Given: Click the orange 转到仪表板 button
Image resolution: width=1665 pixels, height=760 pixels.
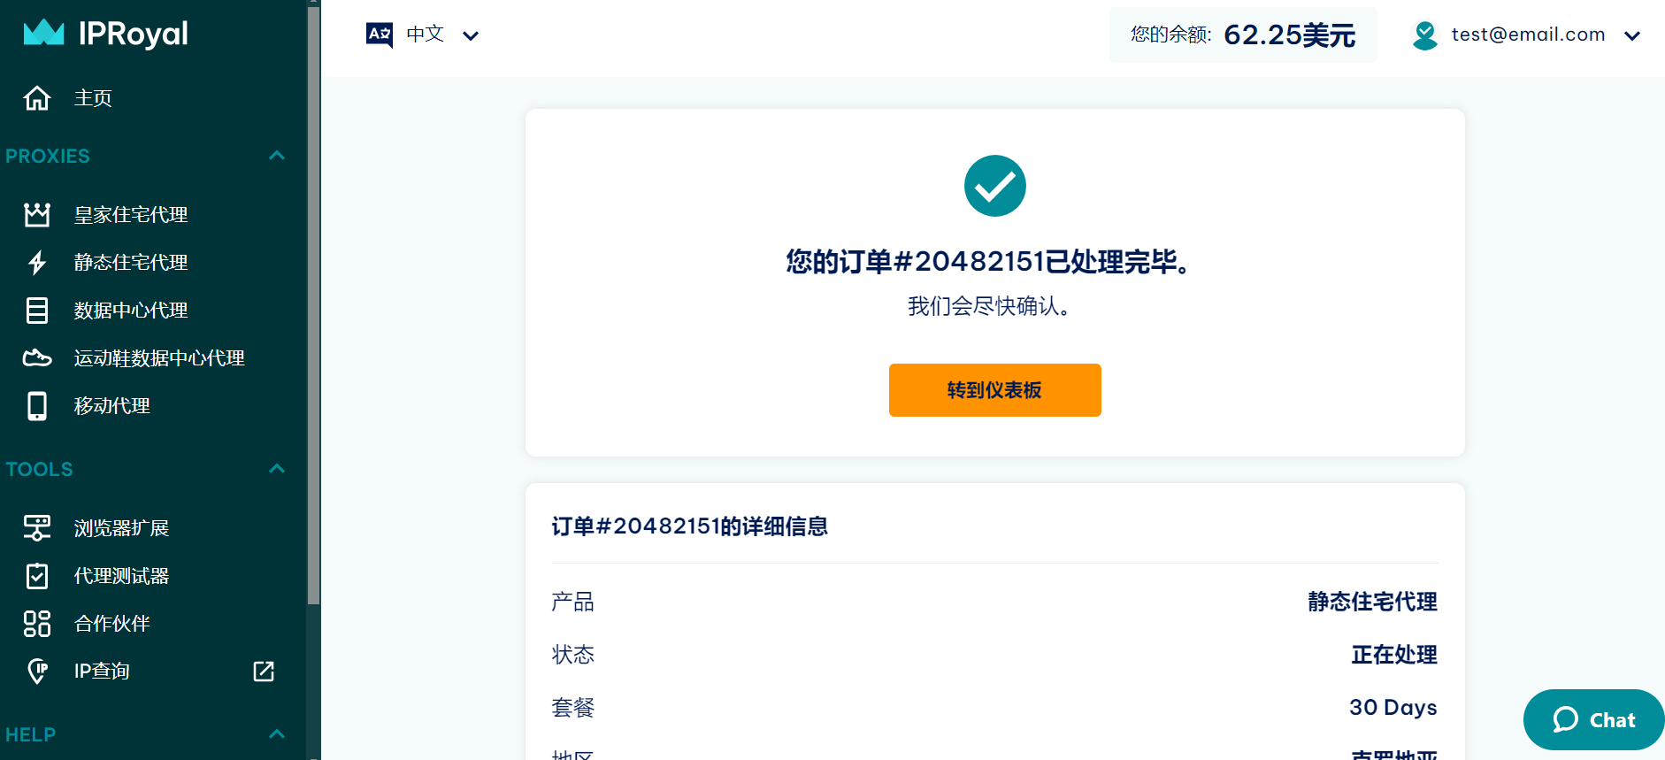Looking at the screenshot, I should pyautogui.click(x=995, y=390).
